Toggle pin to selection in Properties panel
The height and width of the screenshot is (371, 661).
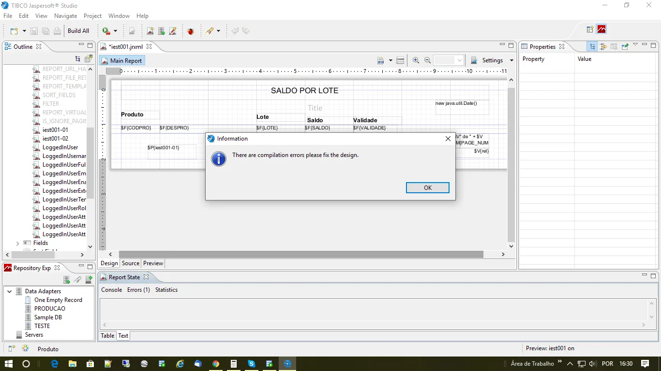pyautogui.click(x=625, y=47)
